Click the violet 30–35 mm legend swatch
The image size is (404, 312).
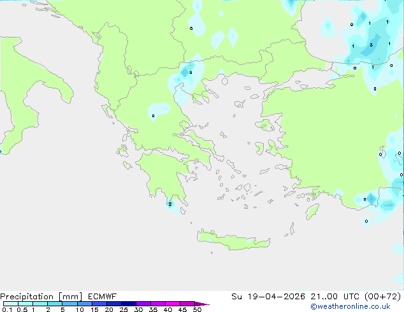click(143, 304)
